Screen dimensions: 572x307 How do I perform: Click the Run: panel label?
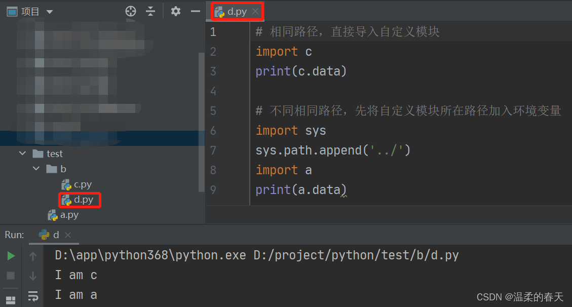pos(15,235)
